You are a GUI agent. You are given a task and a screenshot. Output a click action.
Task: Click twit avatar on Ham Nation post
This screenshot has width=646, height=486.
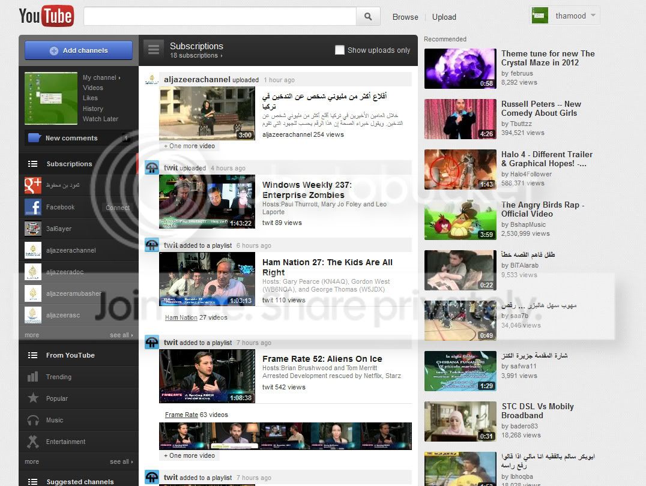click(x=152, y=245)
